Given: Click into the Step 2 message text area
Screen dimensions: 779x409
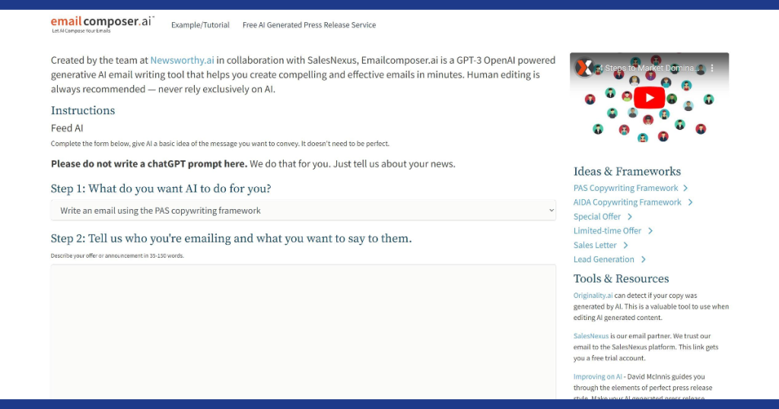Looking at the screenshot, I should 303,331.
